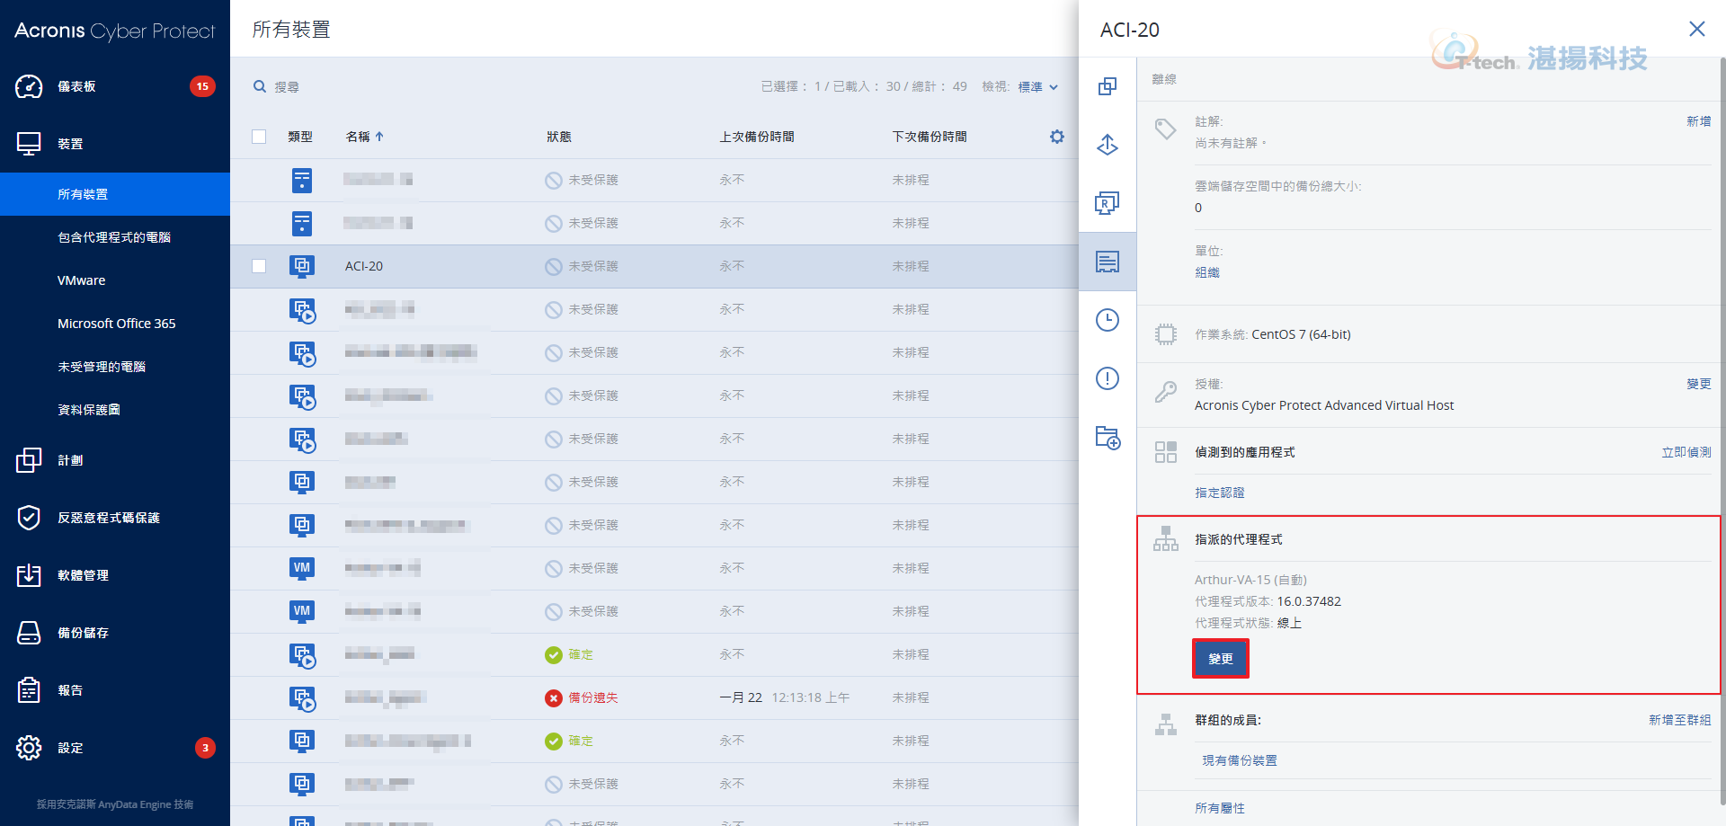Sort by 名稱 column header
Screen dimensions: 1726x826
(x=364, y=137)
